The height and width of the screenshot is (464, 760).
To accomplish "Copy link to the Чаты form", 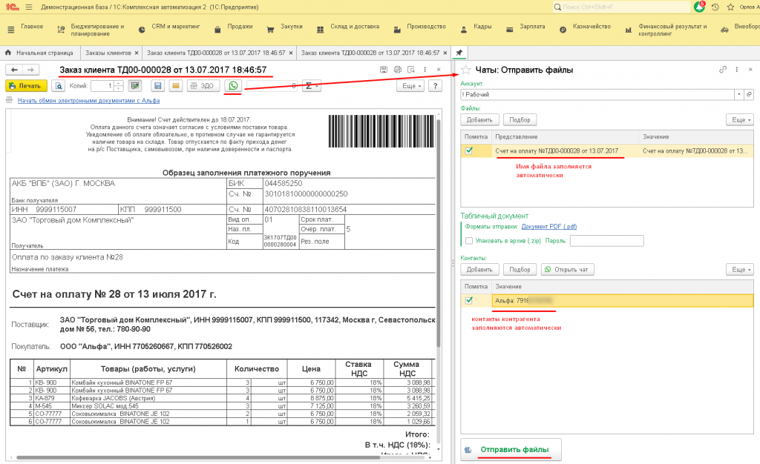I will 723,70.
